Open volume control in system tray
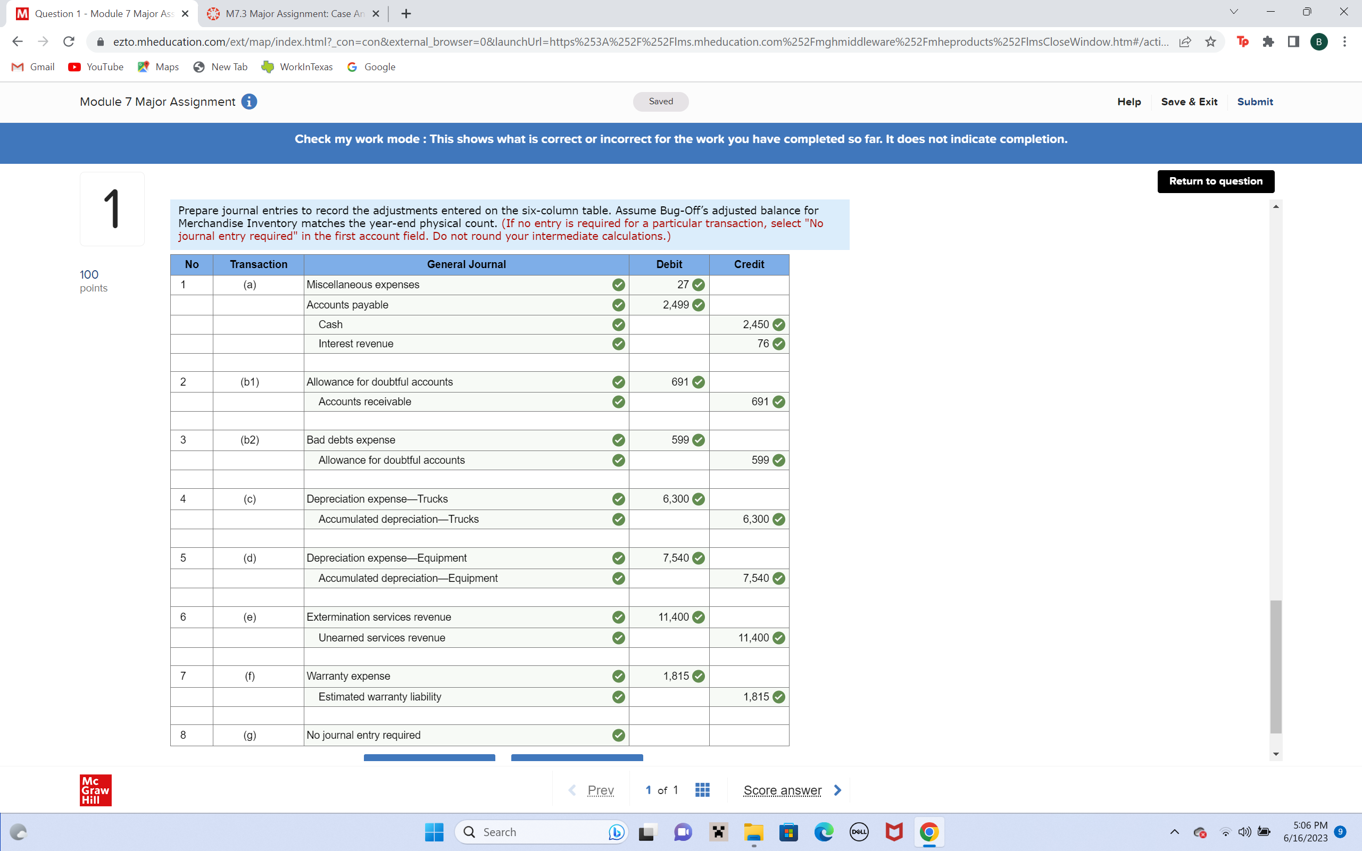This screenshot has height=851, width=1362. coord(1244,832)
